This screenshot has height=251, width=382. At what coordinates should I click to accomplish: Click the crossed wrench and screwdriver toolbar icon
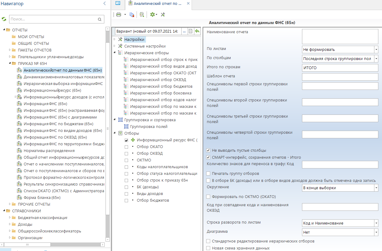163,14
